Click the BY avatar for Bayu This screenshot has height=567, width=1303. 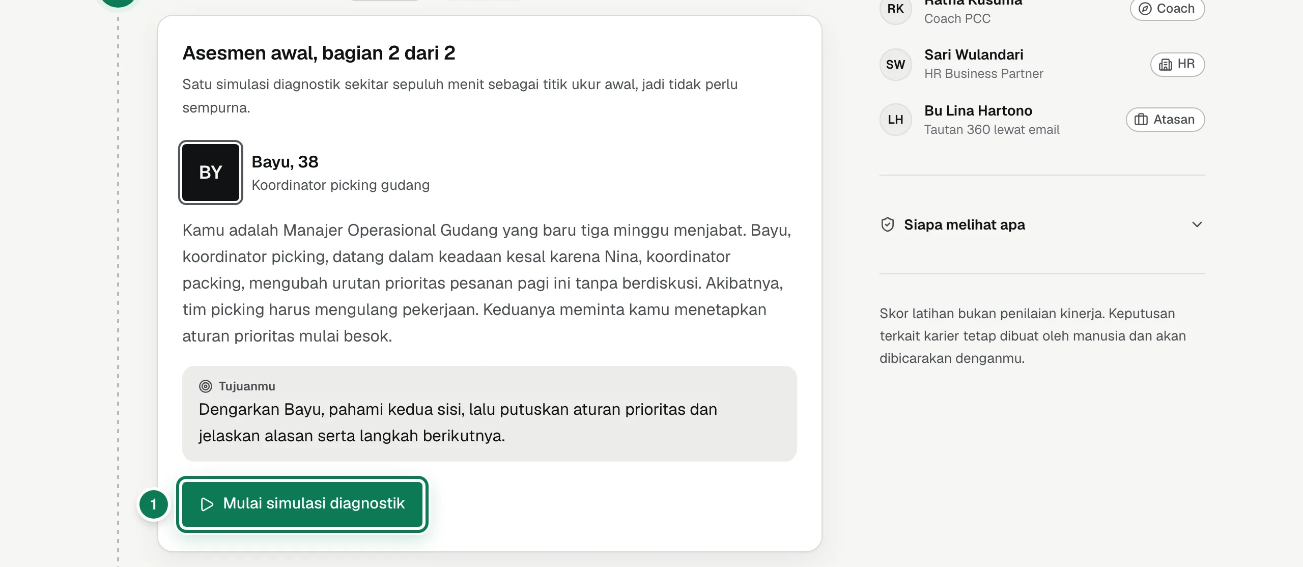coord(211,173)
